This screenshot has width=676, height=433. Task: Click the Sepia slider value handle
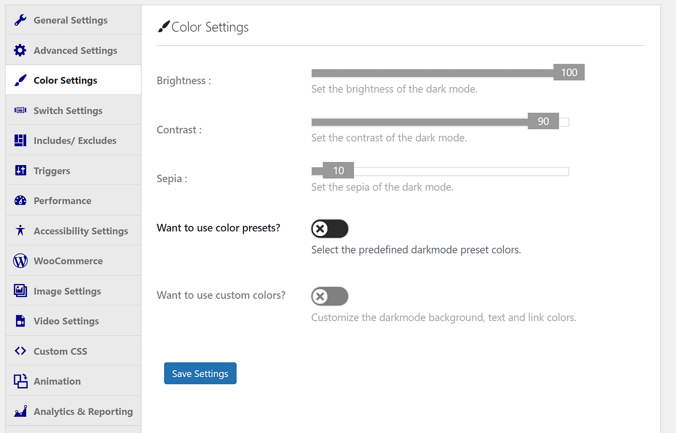coord(339,170)
